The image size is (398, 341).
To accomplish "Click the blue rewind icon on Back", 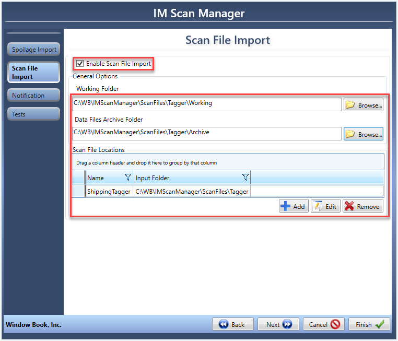I will click(224, 324).
